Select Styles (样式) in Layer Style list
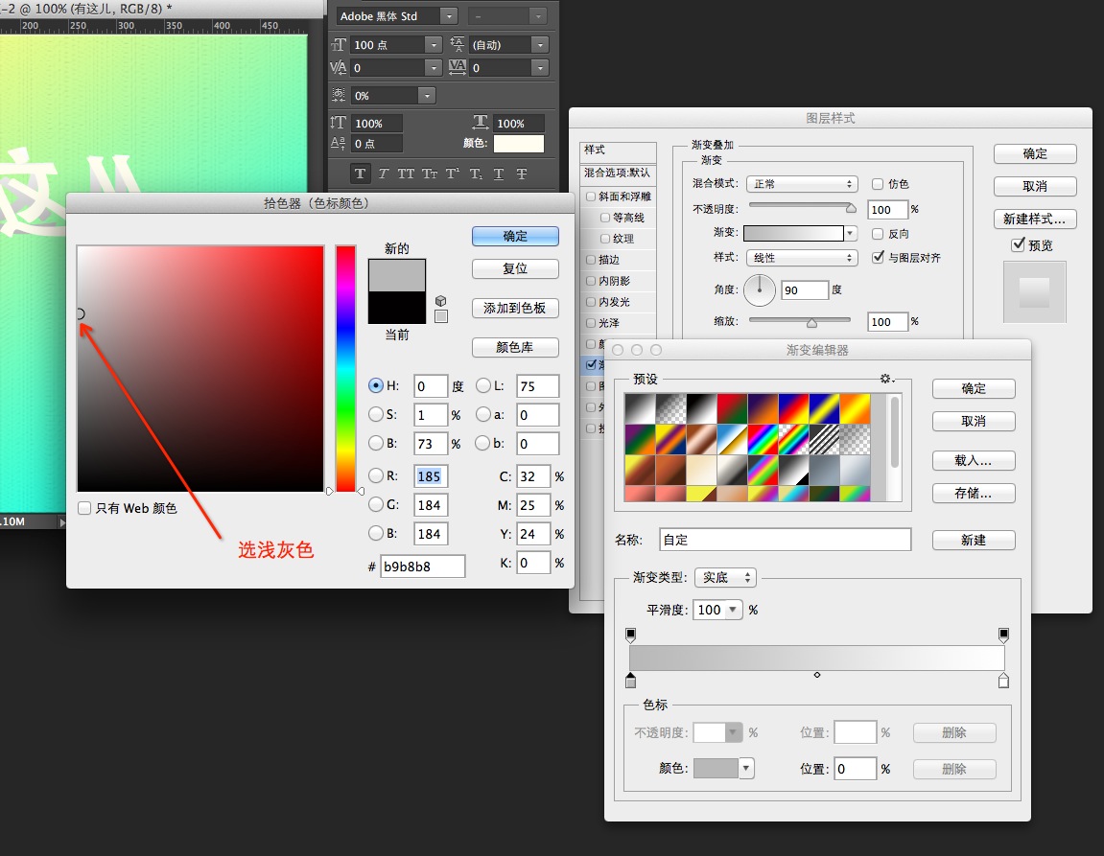 click(619, 150)
